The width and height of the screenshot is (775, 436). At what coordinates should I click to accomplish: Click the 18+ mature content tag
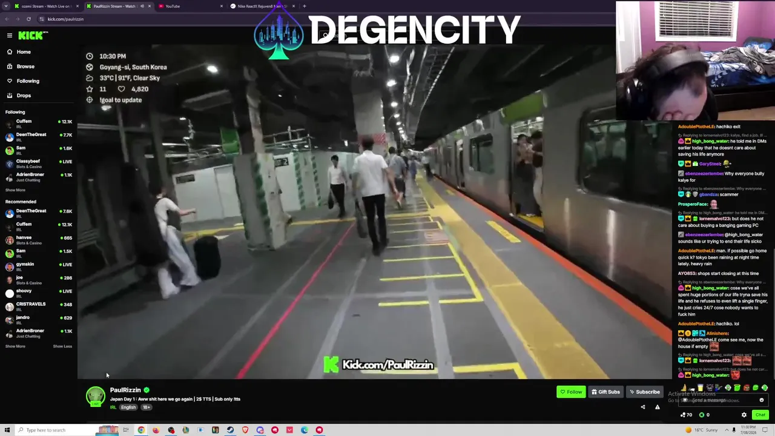point(146,408)
